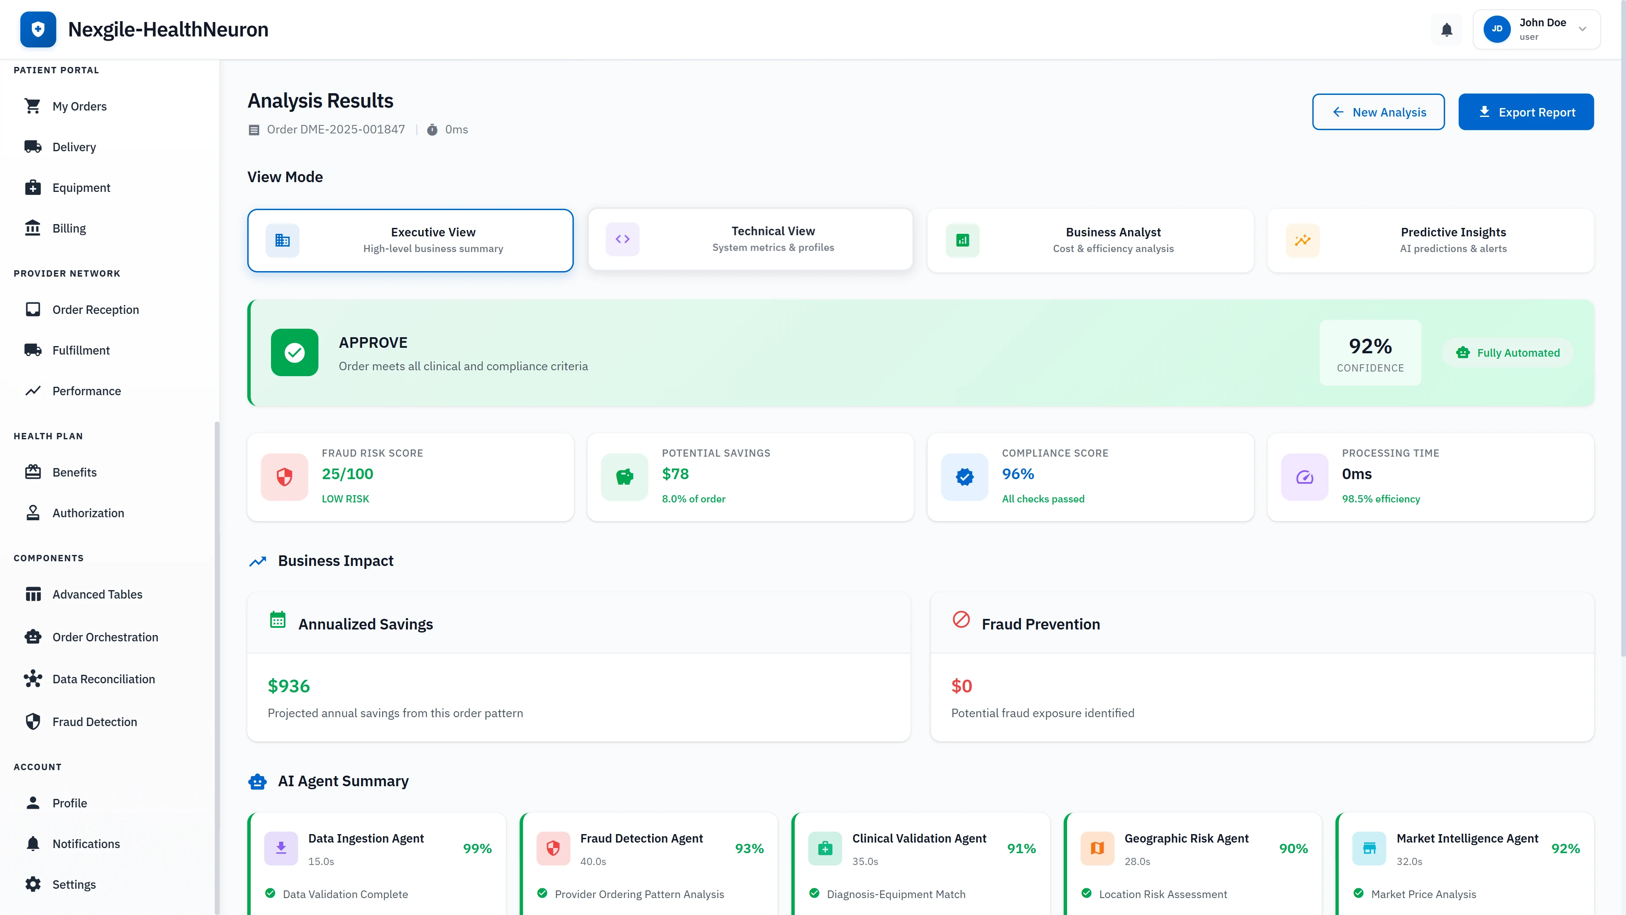Screen dimensions: 1626x915
Task: Open the notifications bell icon
Action: (x=1446, y=29)
